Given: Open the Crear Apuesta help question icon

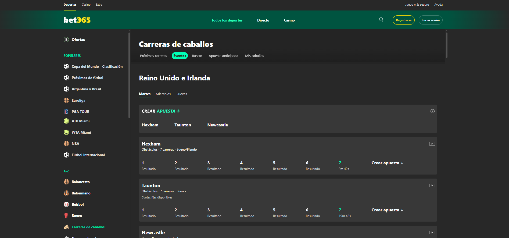Looking at the screenshot, I should pos(432,111).
